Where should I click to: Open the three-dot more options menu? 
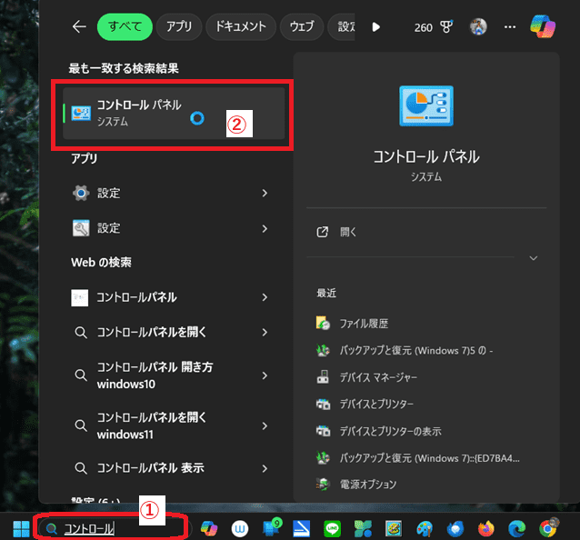(x=509, y=27)
